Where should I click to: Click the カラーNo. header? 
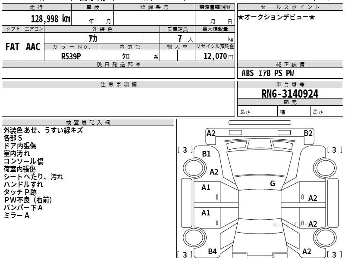point(72,47)
